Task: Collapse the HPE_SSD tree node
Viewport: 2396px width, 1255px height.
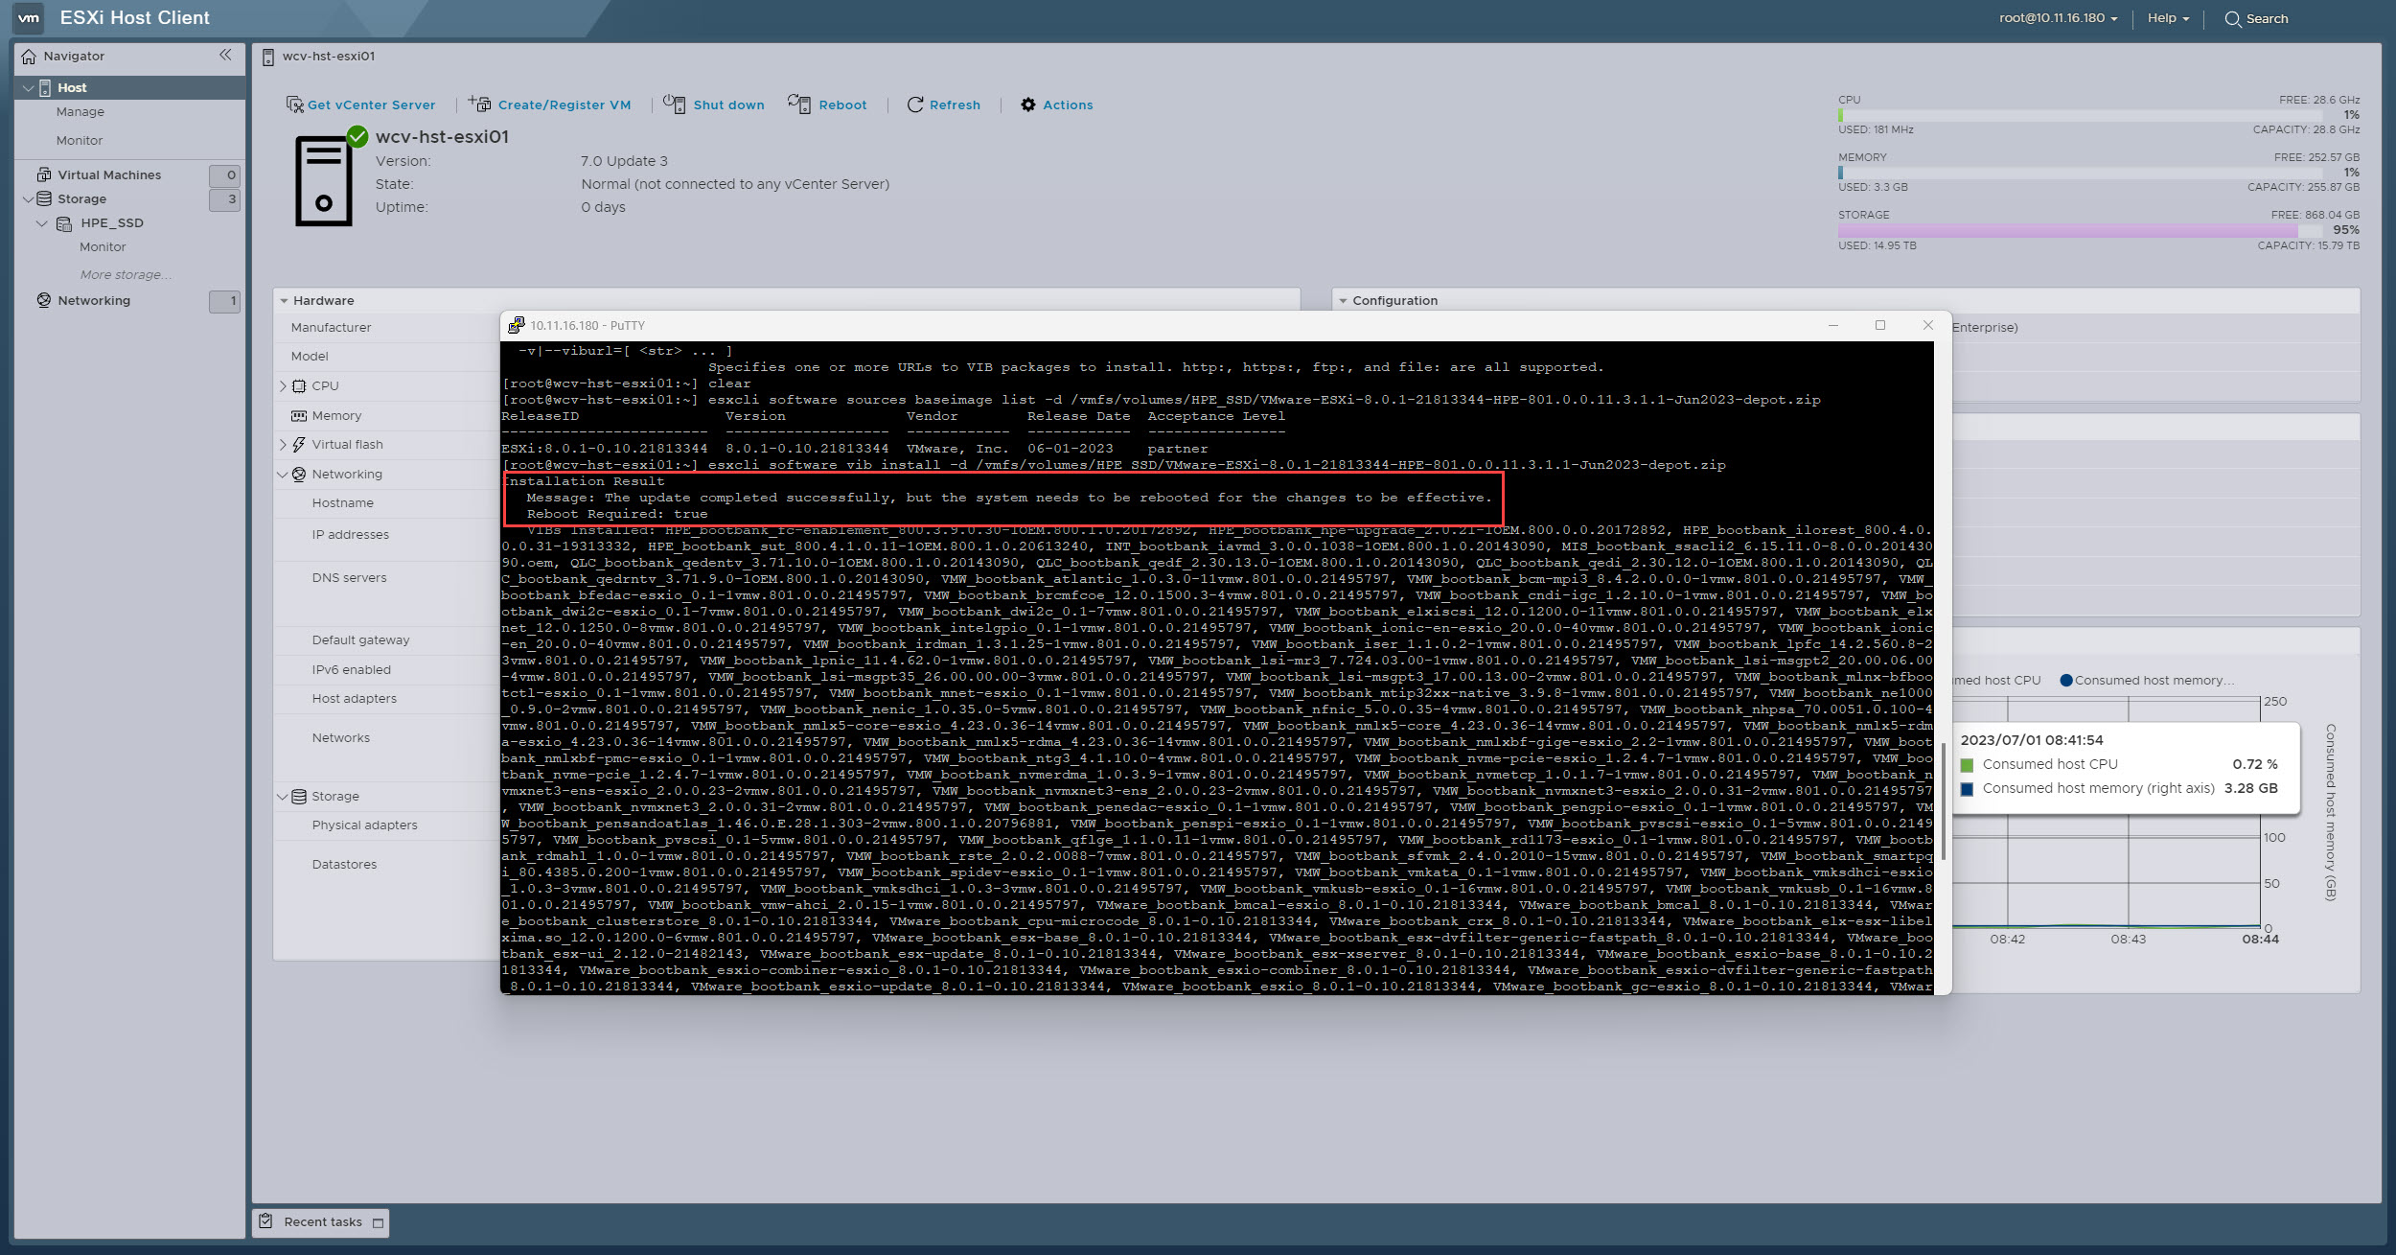Action: click(x=42, y=223)
